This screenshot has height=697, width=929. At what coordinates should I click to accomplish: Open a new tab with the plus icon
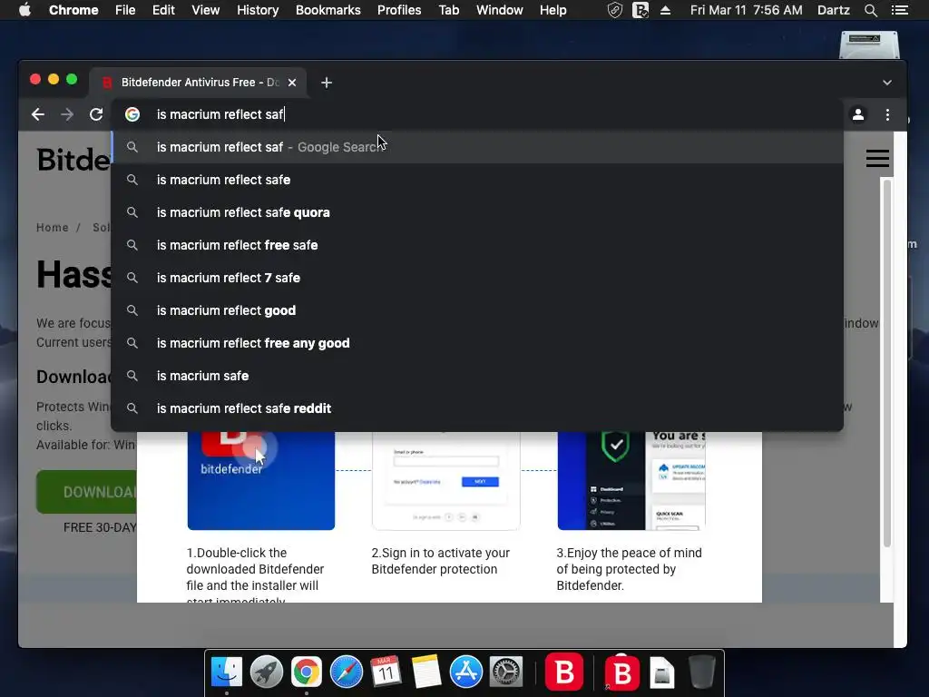pos(327,83)
